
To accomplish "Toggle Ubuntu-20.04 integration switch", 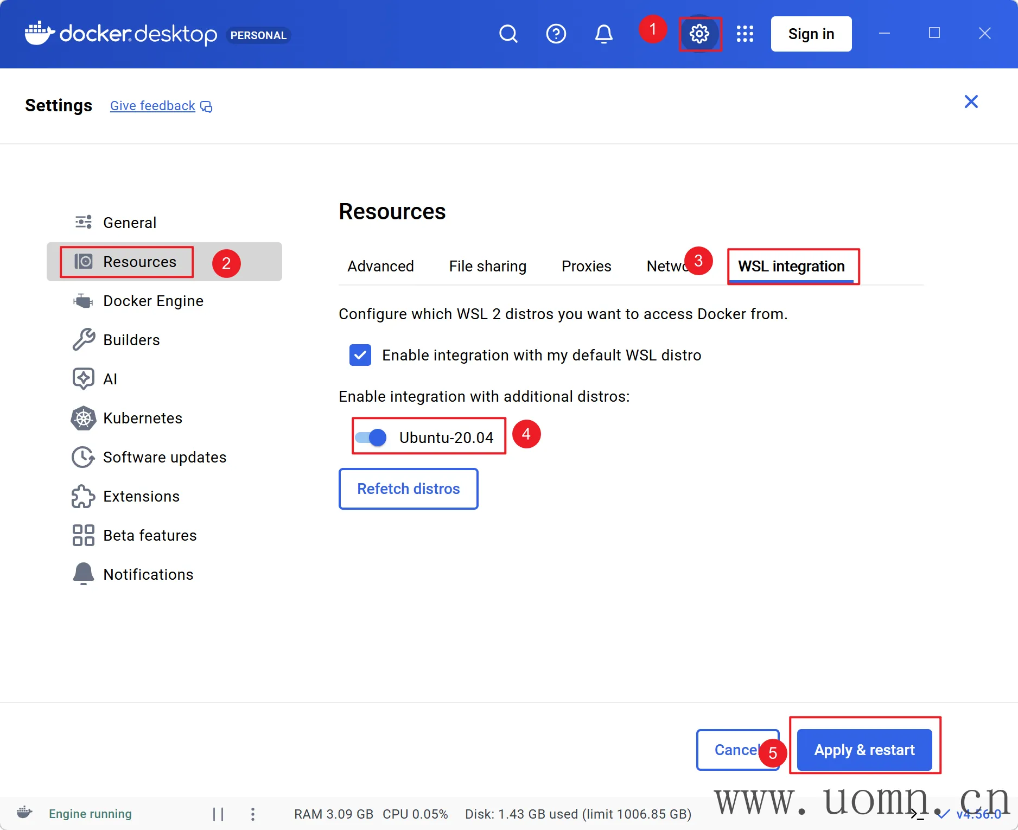I will point(371,437).
